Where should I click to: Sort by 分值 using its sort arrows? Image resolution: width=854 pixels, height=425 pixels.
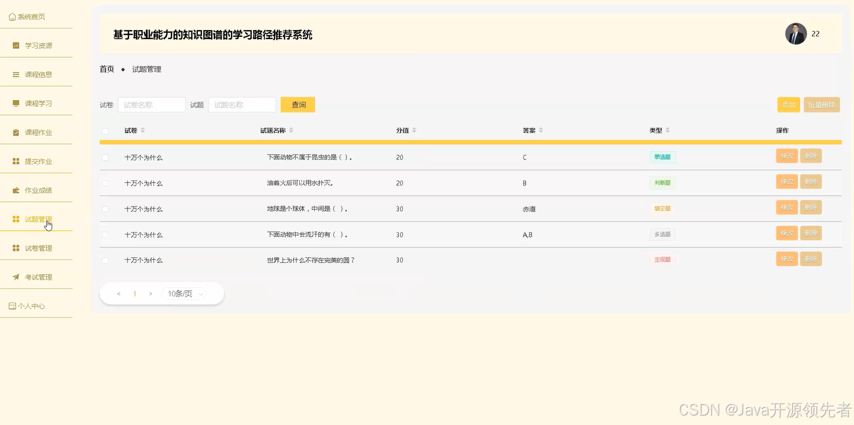point(415,130)
